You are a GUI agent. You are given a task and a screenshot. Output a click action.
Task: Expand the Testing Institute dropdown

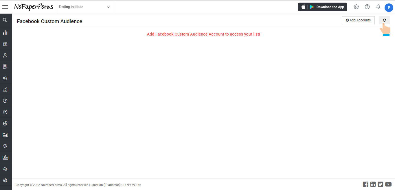tap(84, 7)
